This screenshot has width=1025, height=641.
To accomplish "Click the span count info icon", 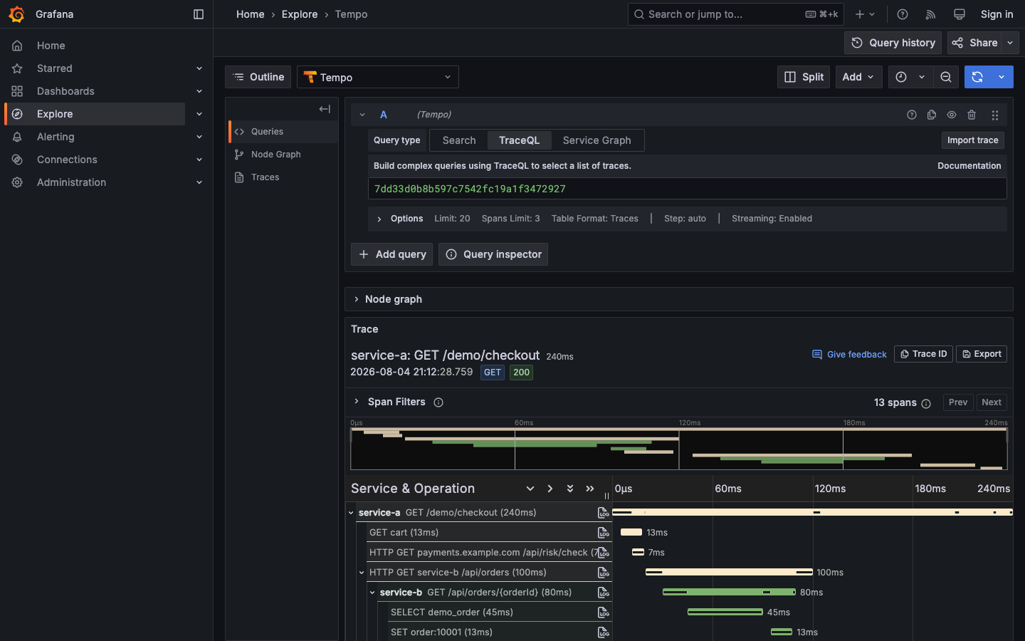I will click(x=926, y=403).
